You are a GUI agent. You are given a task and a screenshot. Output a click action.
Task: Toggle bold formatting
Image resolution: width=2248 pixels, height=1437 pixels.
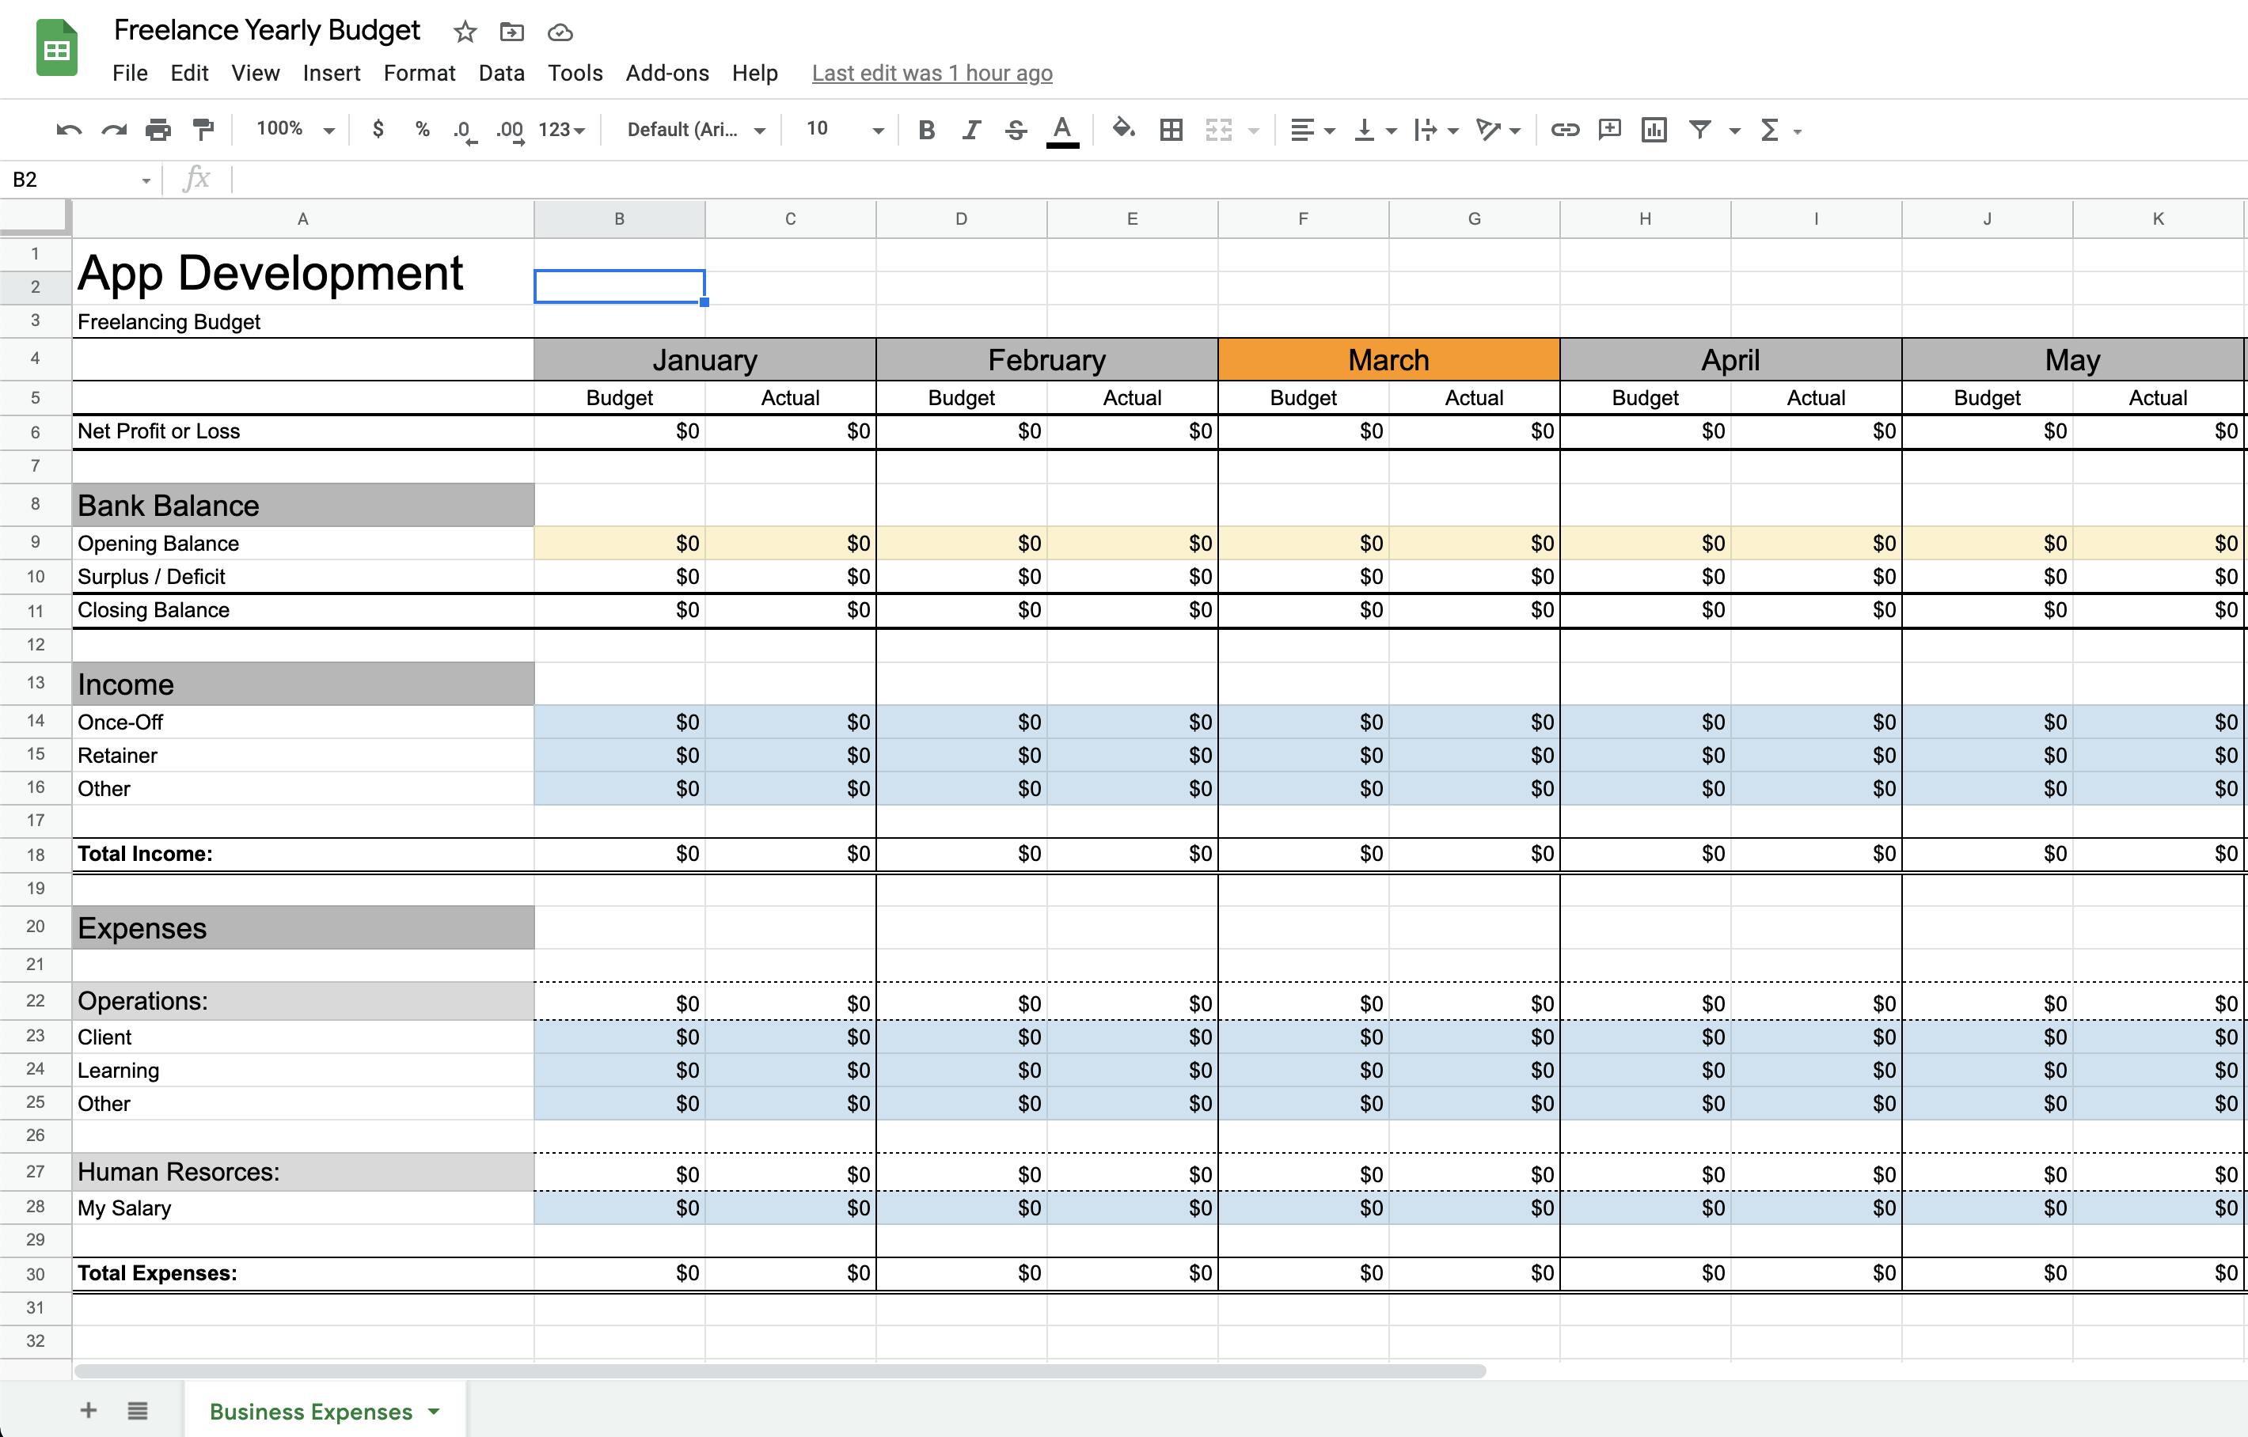926,130
